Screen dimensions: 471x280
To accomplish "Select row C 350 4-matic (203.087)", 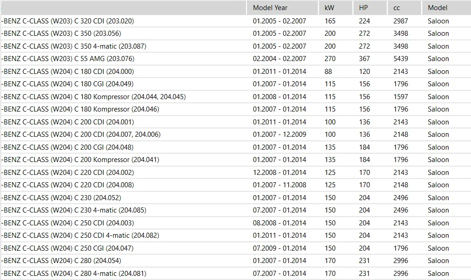I will pyautogui.click(x=235, y=46).
